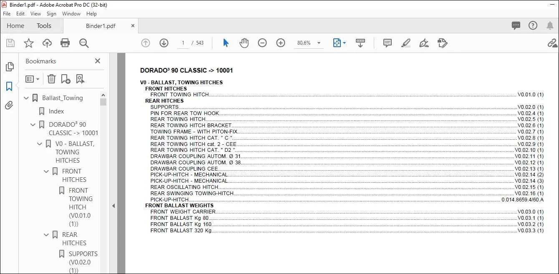Screen dimensions: 559x274
Task: Open the bookmarks options dropdown
Action: 33,79
